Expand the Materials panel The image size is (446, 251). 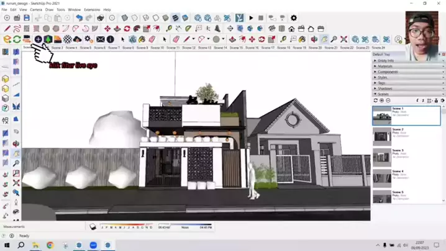click(385, 66)
